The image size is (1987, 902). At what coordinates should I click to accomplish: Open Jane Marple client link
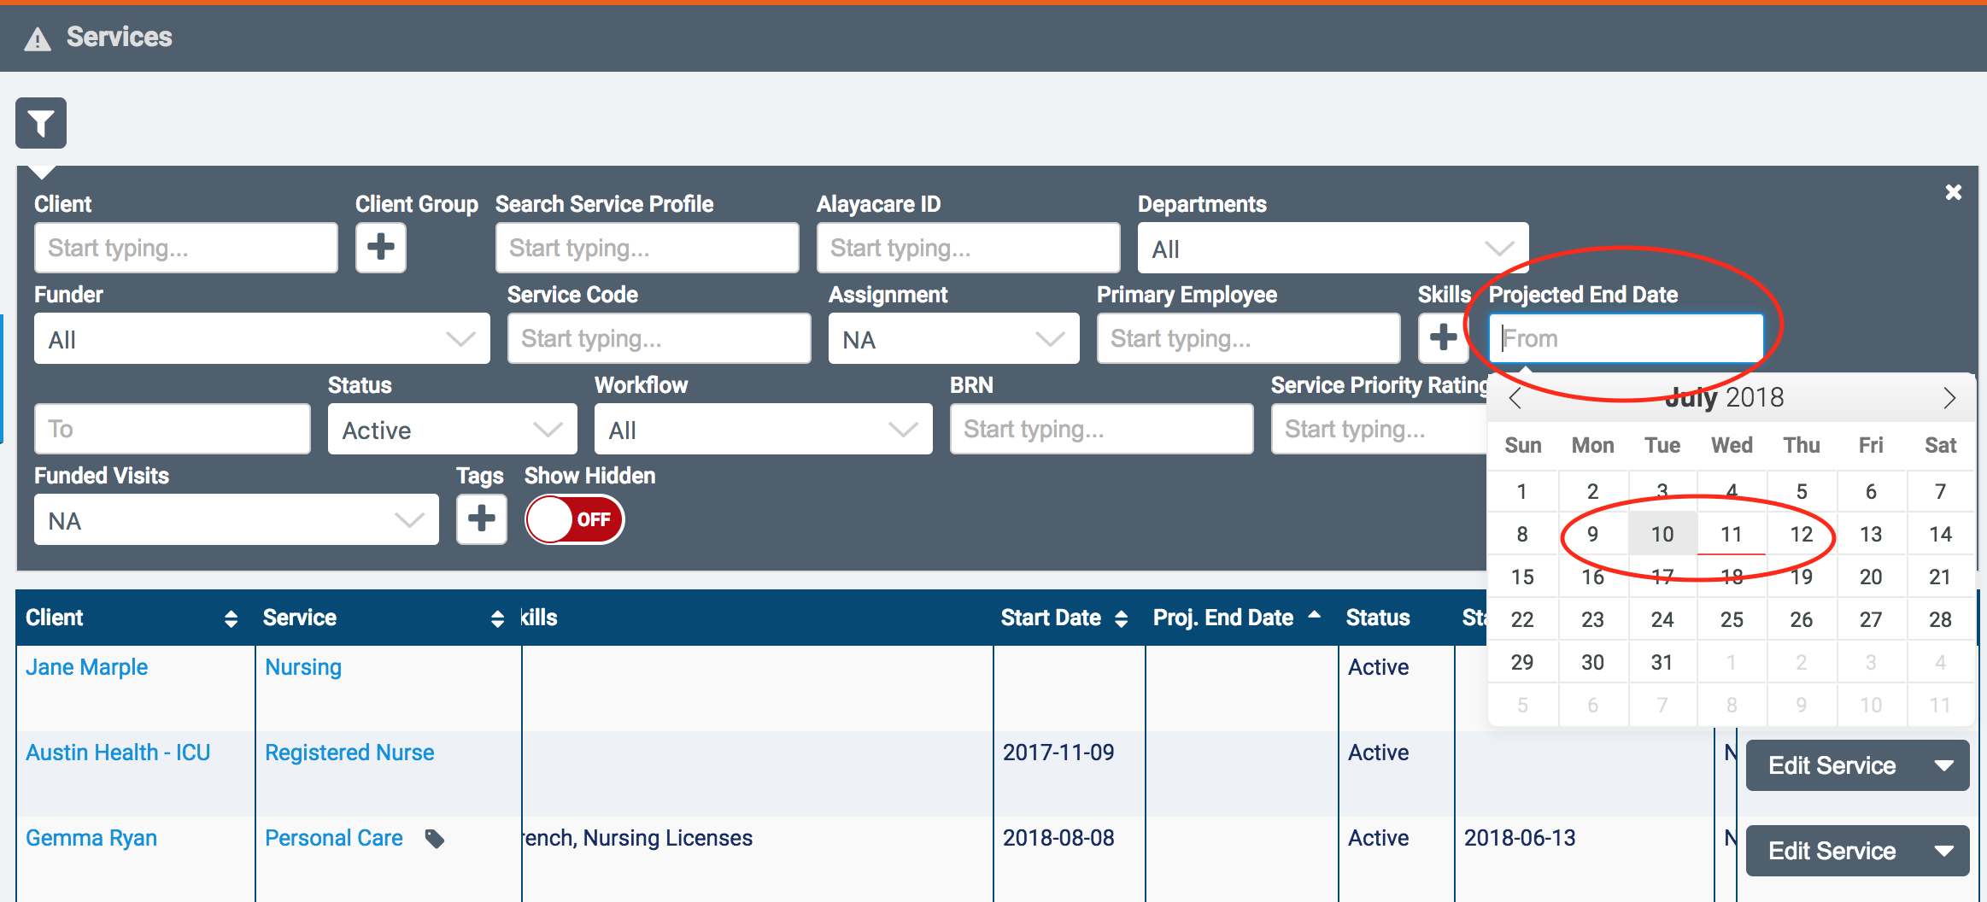pyautogui.click(x=86, y=667)
